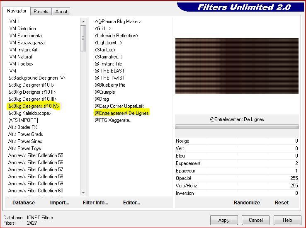Image resolution: width=306 pixels, height=228 pixels.
Task: Select VM Toolbox category
Action: pyautogui.click(x=21, y=63)
